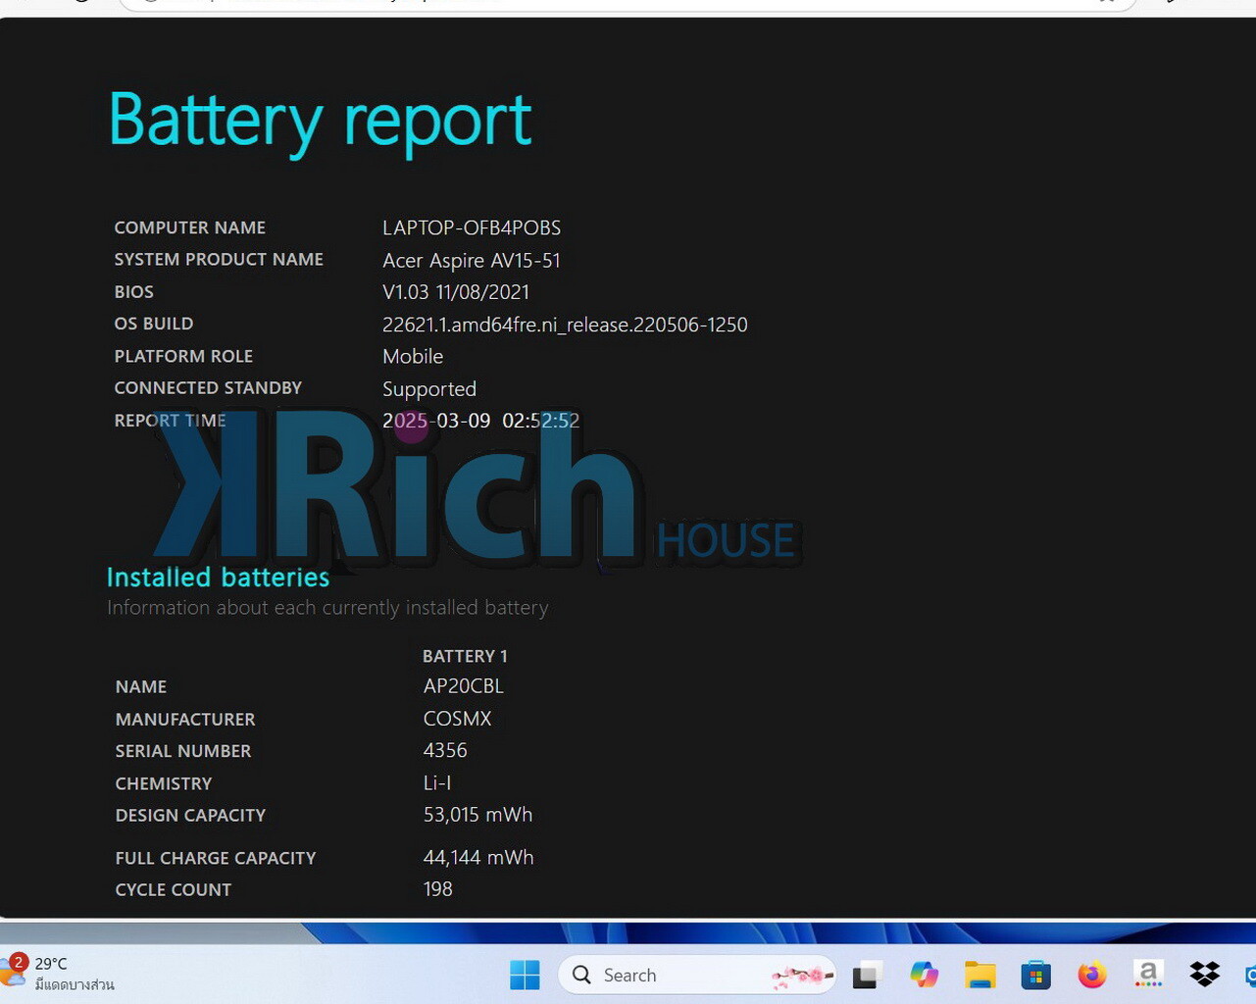
Task: Click the 'REPORT TIME' label
Action: pyautogui.click(x=171, y=421)
